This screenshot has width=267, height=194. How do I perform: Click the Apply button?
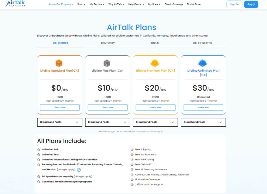tap(251, 4)
